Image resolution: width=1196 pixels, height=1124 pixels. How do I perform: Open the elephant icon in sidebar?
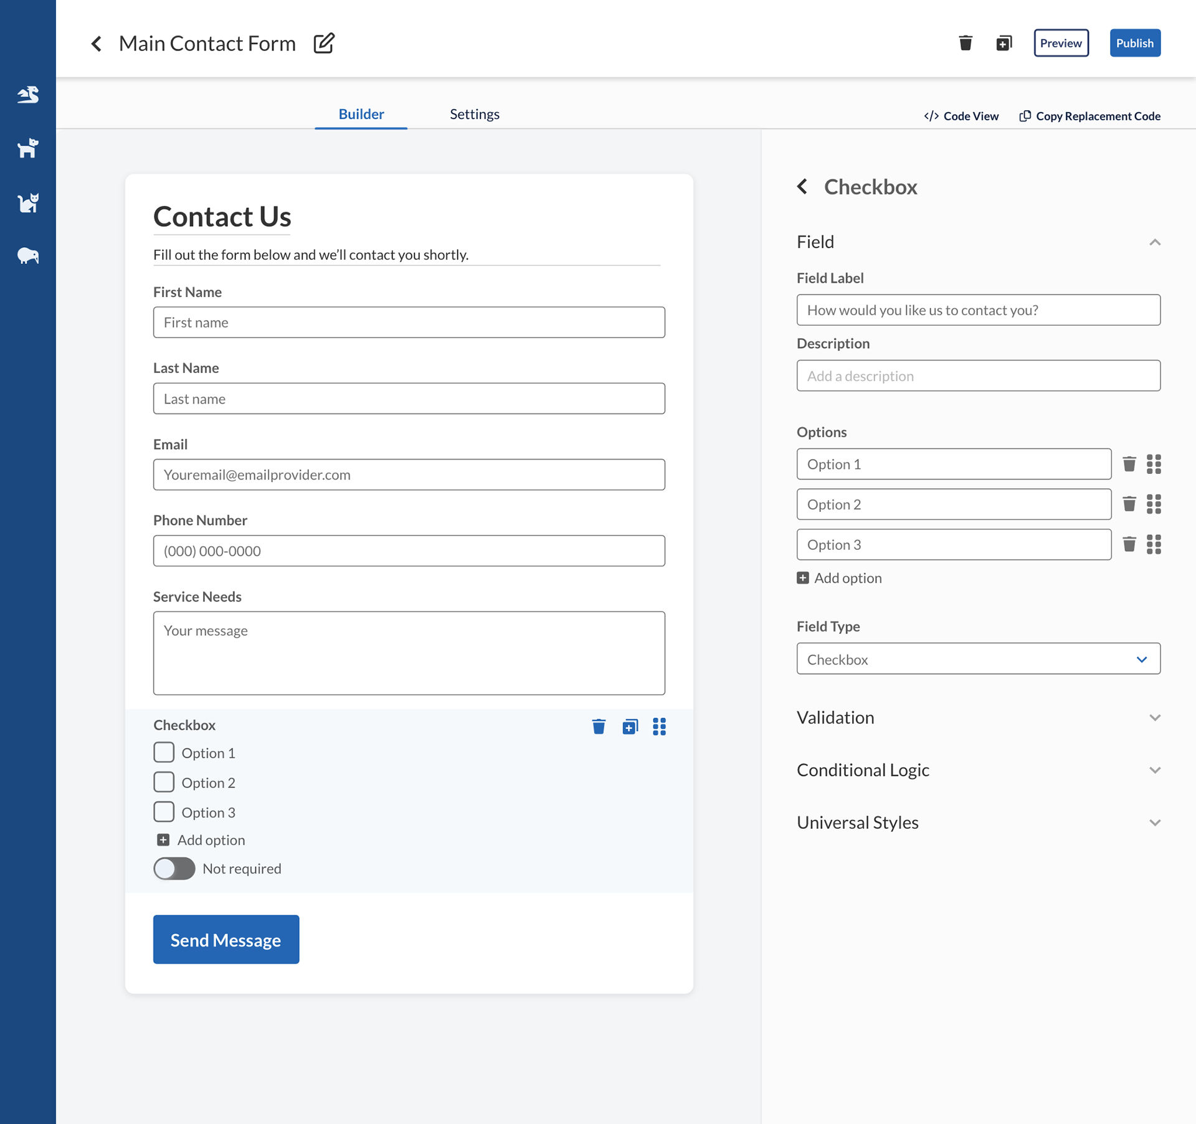28,255
